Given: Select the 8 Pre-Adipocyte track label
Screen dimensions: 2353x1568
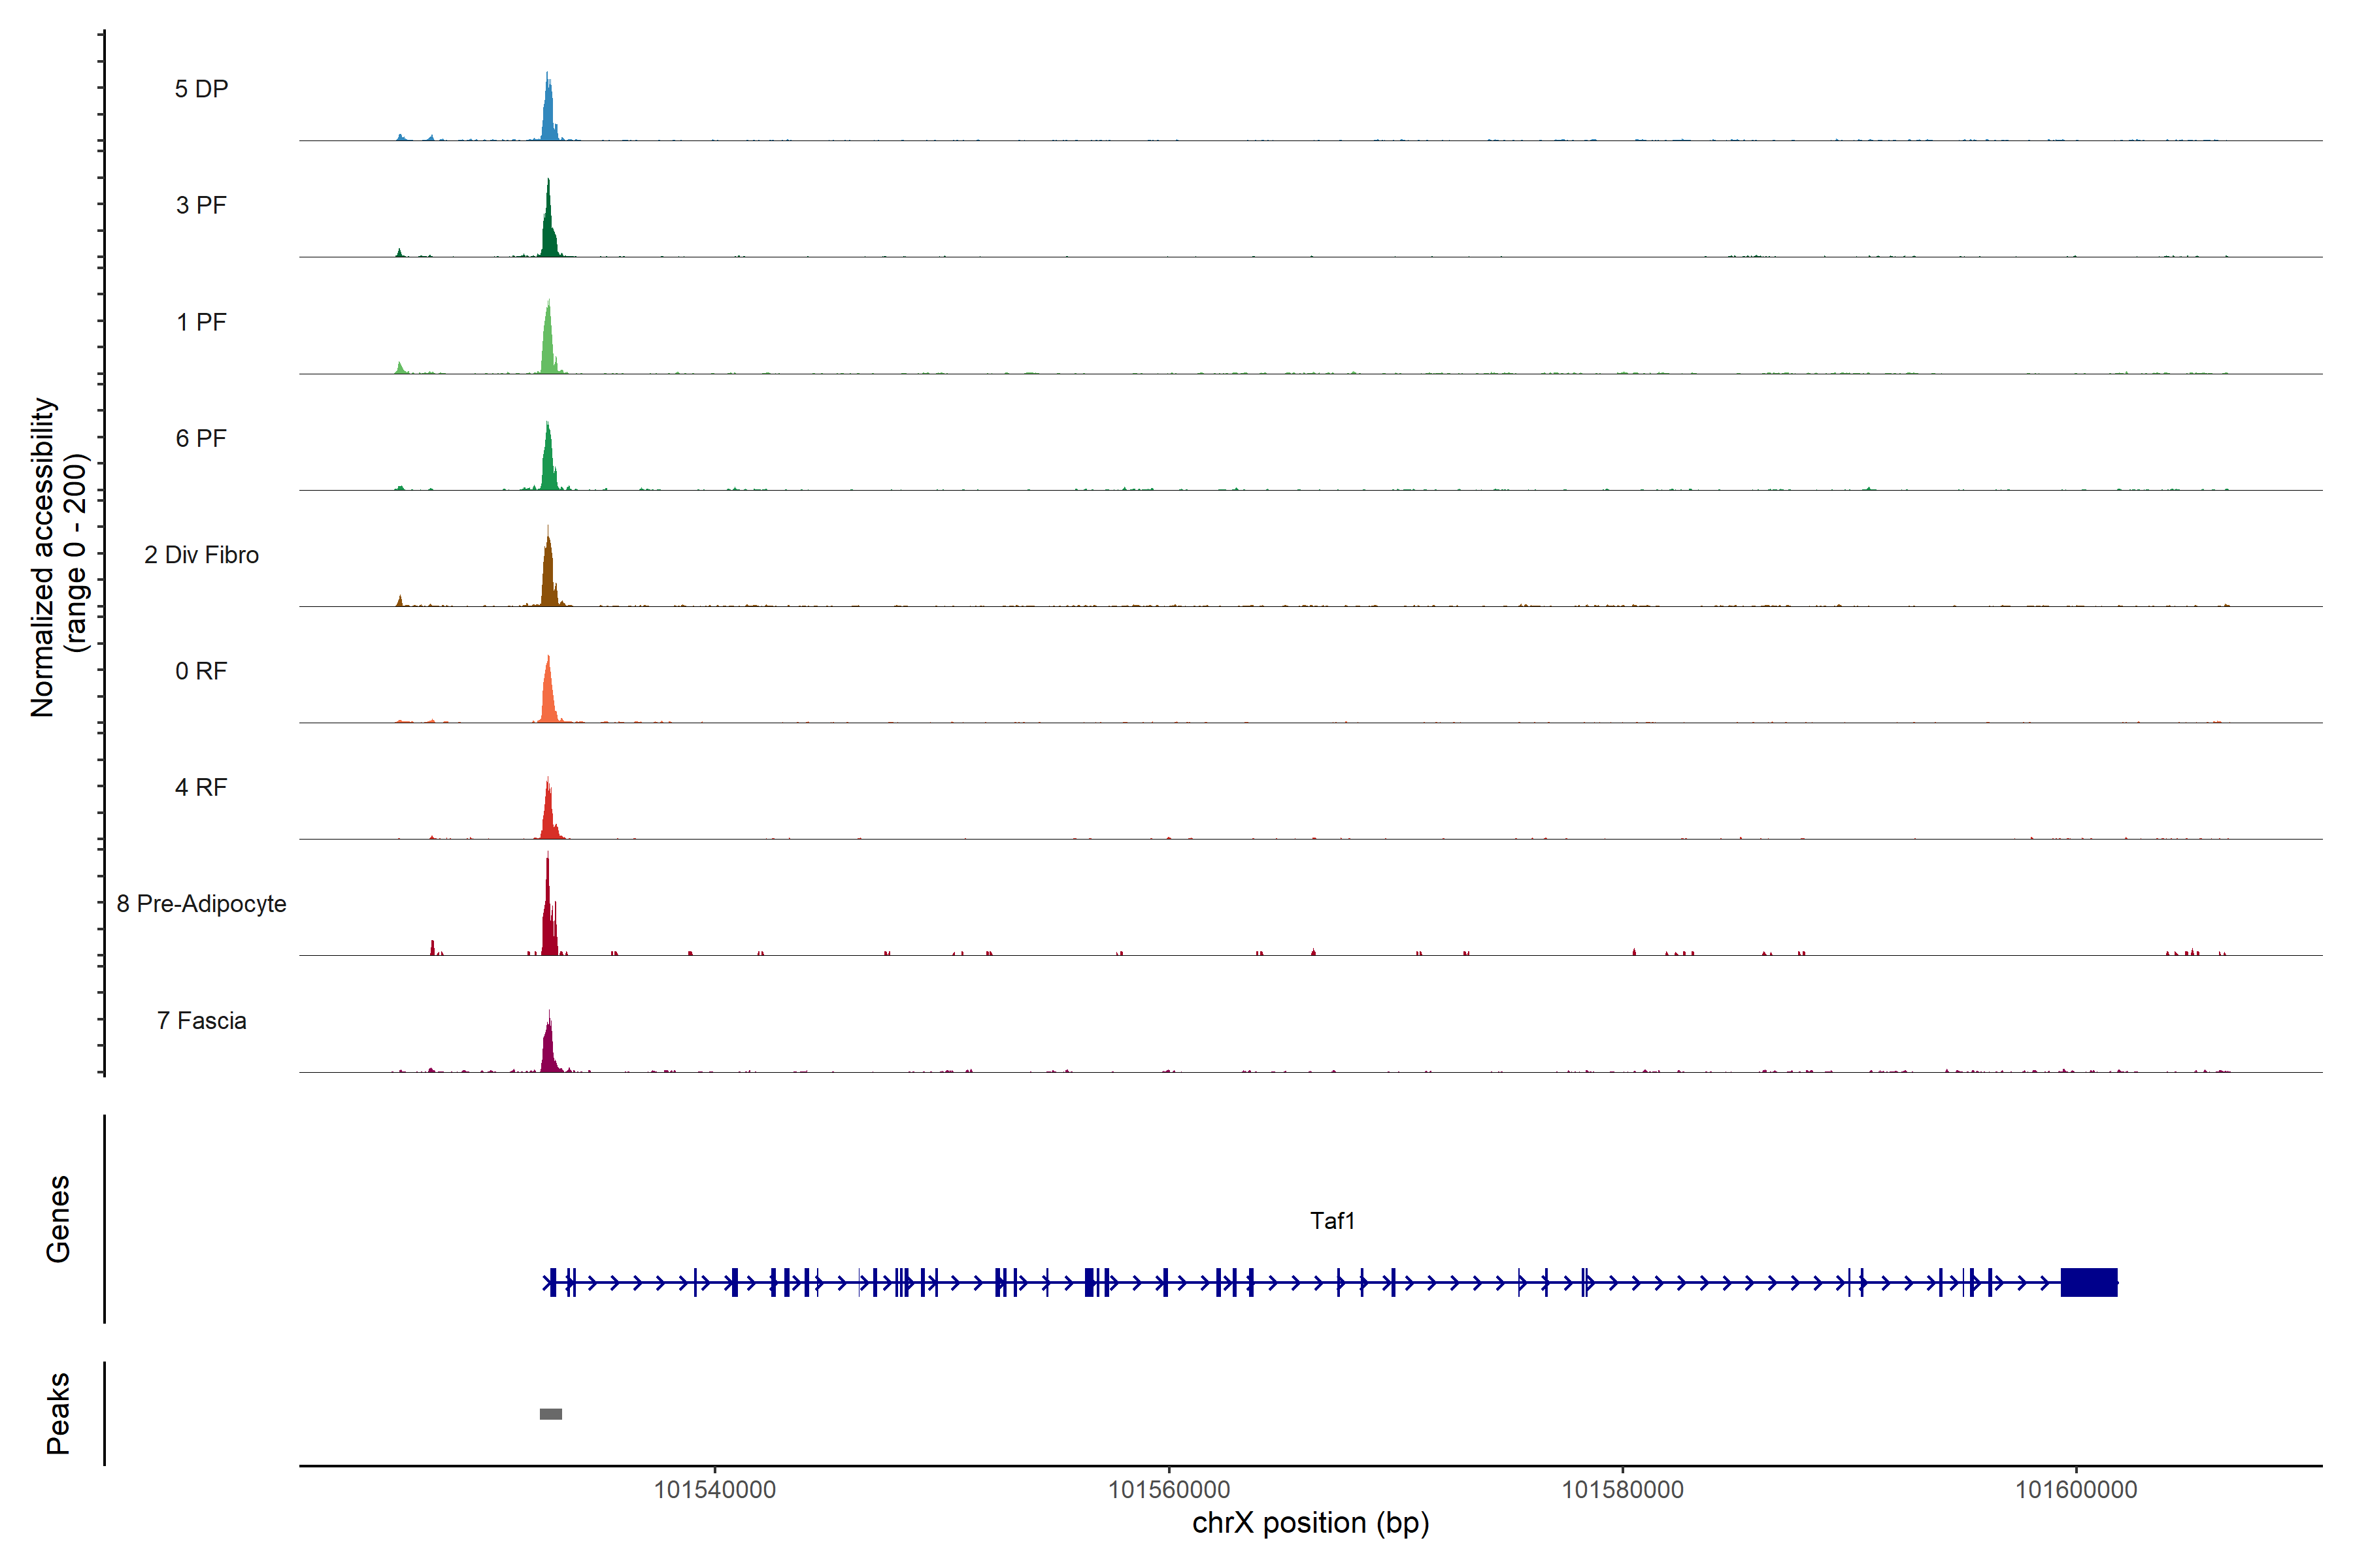Looking at the screenshot, I should pos(201,904).
